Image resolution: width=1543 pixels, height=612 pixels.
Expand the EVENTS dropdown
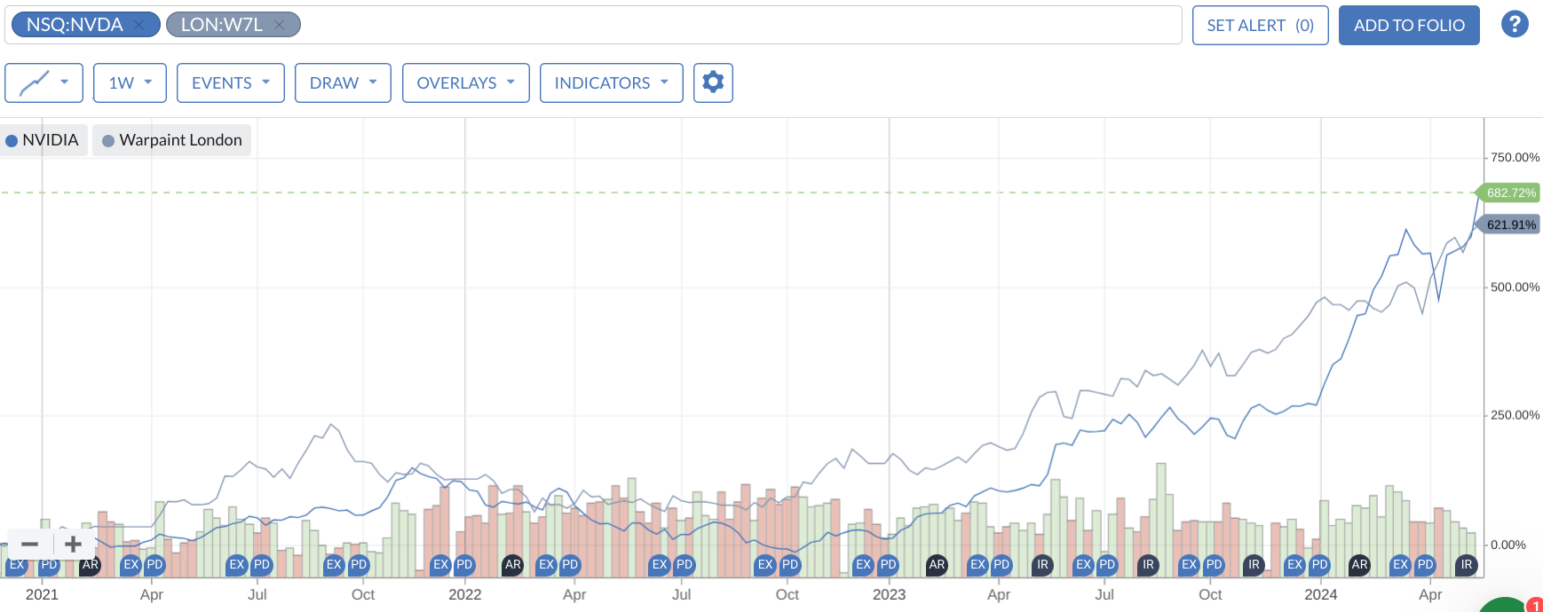coord(231,82)
